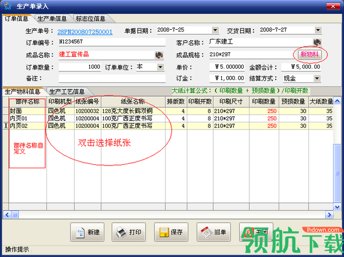The height and width of the screenshot is (257, 344).
Task: Click the 订单编号 field containing N1234567
Action: (112, 42)
